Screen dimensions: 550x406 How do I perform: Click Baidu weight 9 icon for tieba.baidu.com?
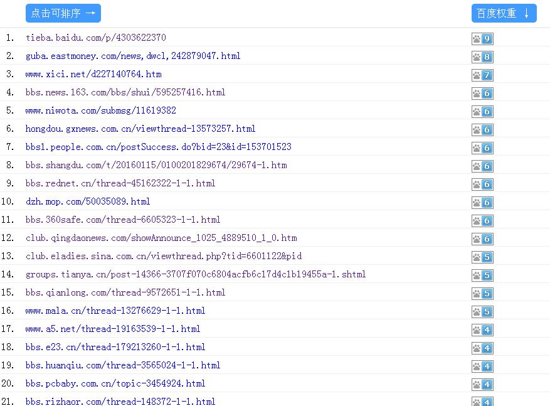pyautogui.click(x=482, y=39)
